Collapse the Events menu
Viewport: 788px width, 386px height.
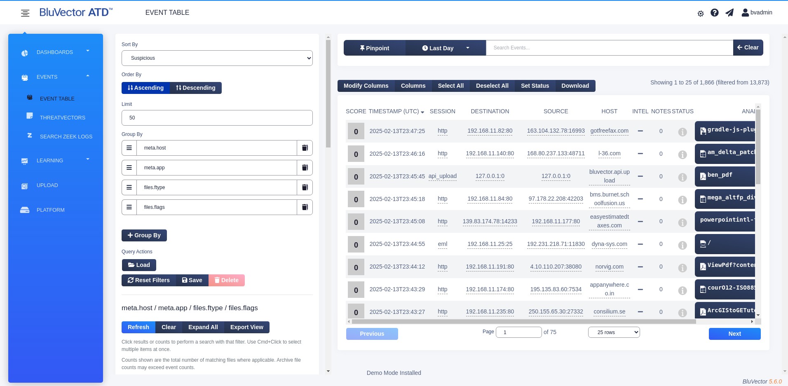tap(88, 76)
